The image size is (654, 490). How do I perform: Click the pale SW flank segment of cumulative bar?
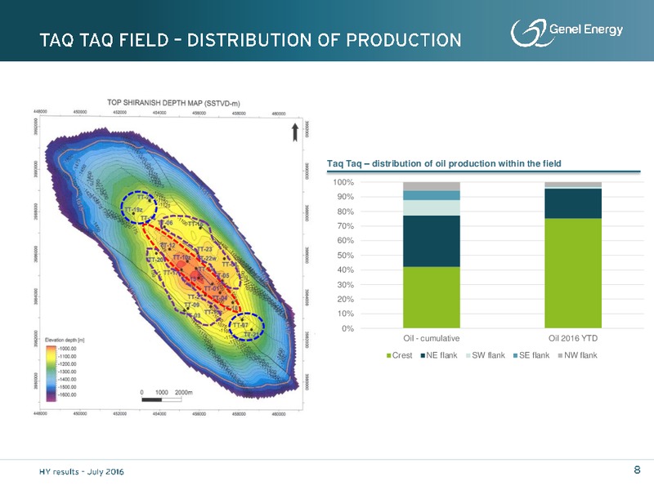click(432, 208)
